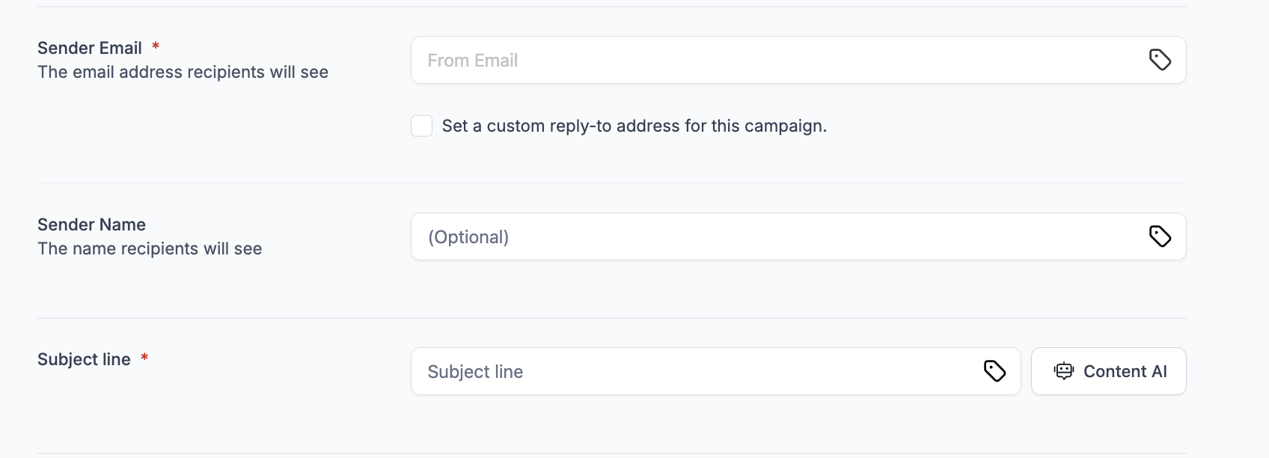The height and width of the screenshot is (458, 1269).
Task: Open the Content AI assistant button
Action: pyautogui.click(x=1108, y=371)
